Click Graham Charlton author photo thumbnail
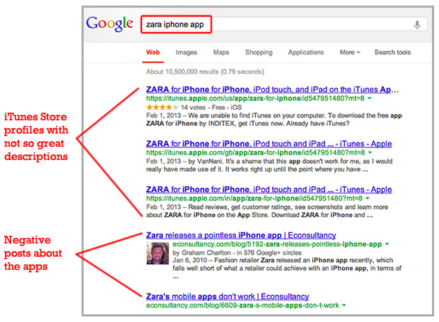 [x=157, y=253]
